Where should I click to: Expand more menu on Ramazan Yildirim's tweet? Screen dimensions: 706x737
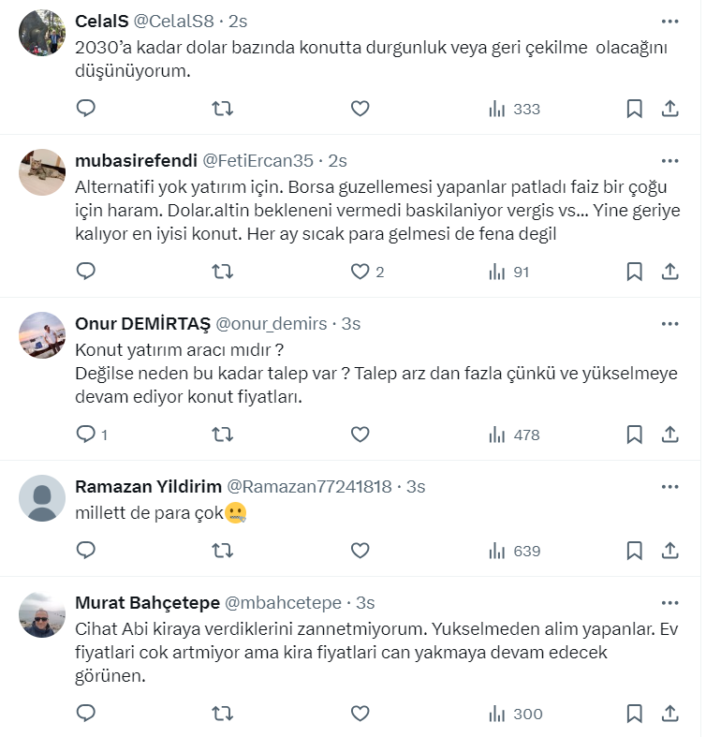(x=670, y=486)
